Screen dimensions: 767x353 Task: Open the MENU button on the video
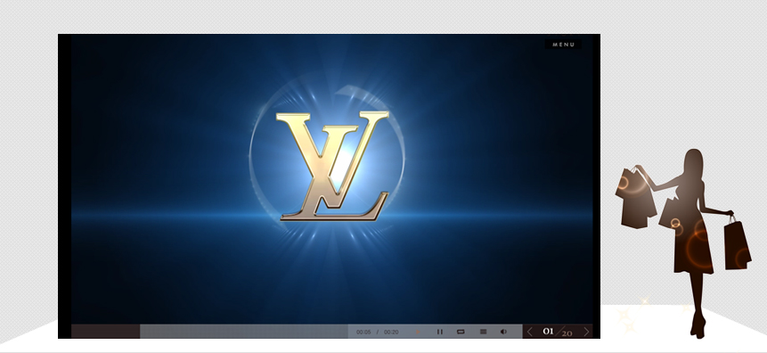[563, 44]
